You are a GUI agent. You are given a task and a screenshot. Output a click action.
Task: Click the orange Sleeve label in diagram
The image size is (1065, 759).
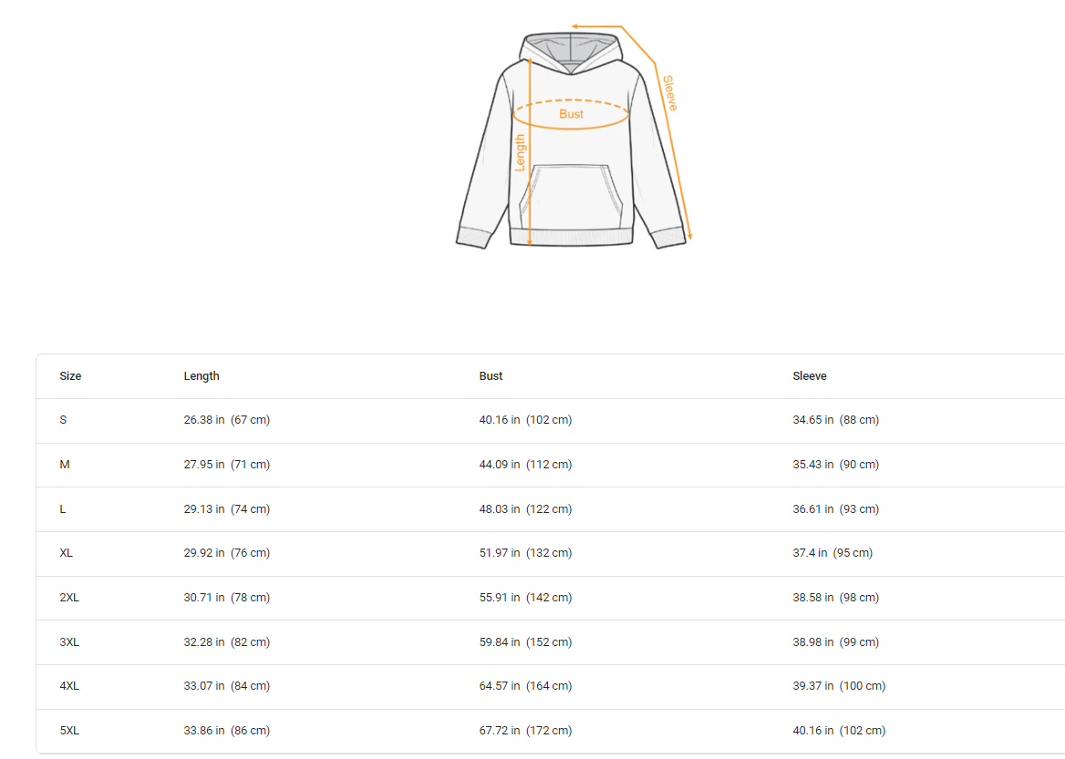(670, 93)
